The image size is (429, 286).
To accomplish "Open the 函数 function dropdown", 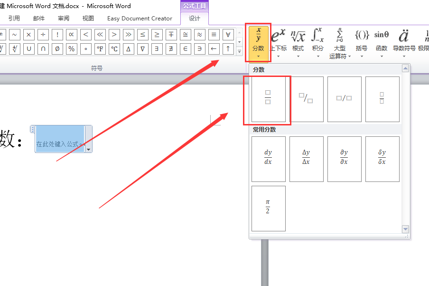I will (x=382, y=43).
